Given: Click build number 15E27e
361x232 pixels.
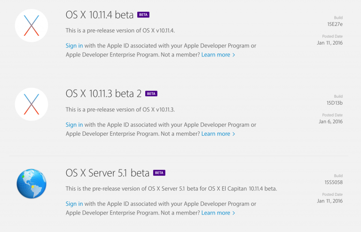Looking at the screenshot, I should (335, 24).
